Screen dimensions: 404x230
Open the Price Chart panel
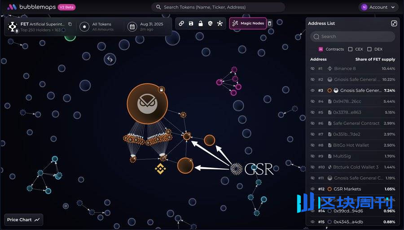pos(24,220)
